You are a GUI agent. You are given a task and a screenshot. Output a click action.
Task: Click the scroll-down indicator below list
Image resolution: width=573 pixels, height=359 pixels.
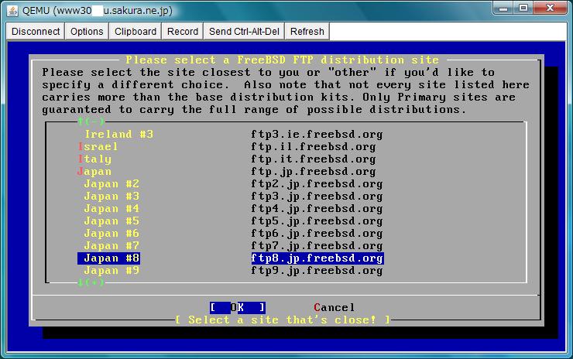pos(91,283)
